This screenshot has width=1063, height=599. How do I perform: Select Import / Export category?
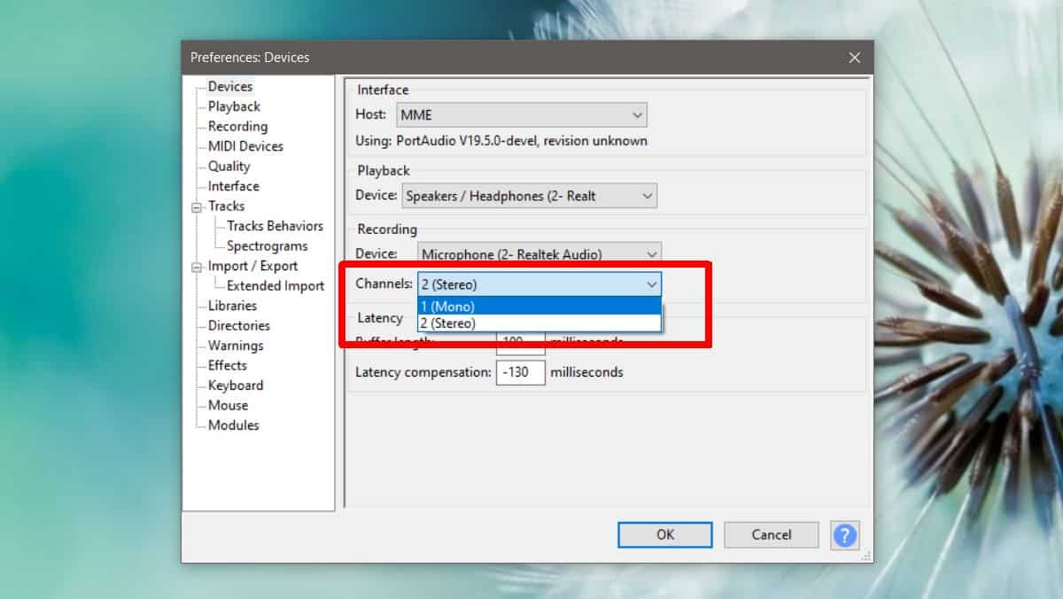click(252, 266)
